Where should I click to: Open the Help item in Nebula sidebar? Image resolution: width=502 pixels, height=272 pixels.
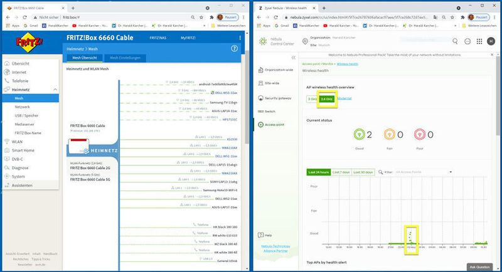click(265, 235)
